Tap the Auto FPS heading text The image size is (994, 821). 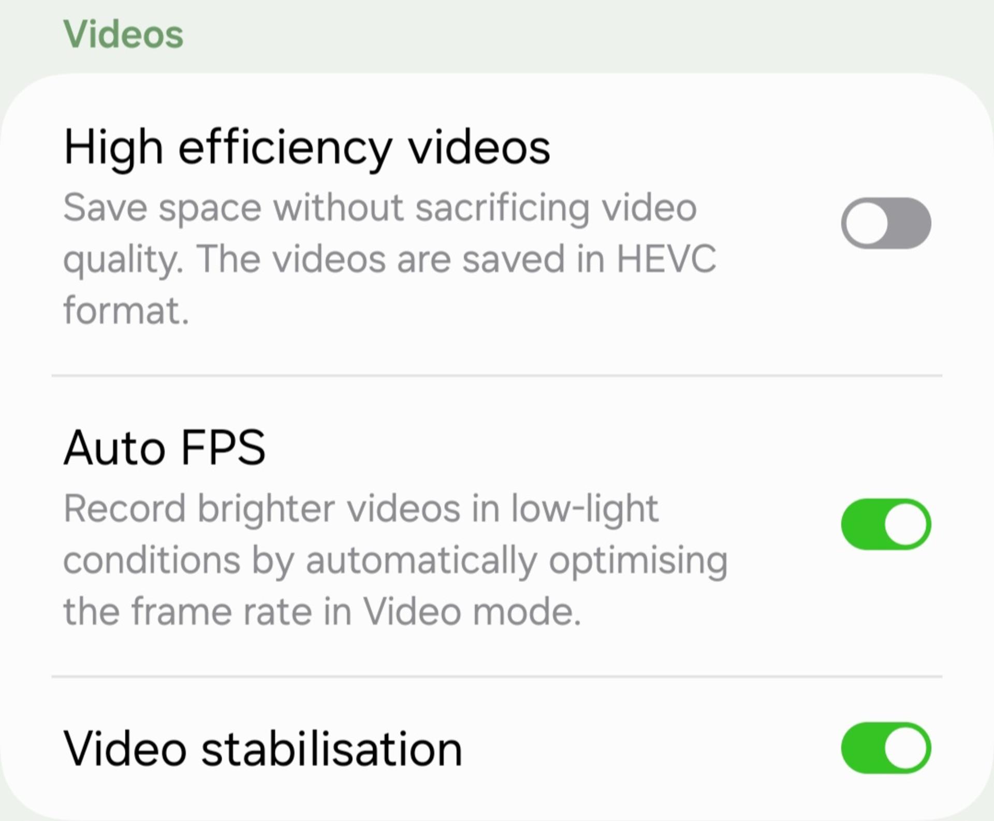pyautogui.click(x=164, y=448)
